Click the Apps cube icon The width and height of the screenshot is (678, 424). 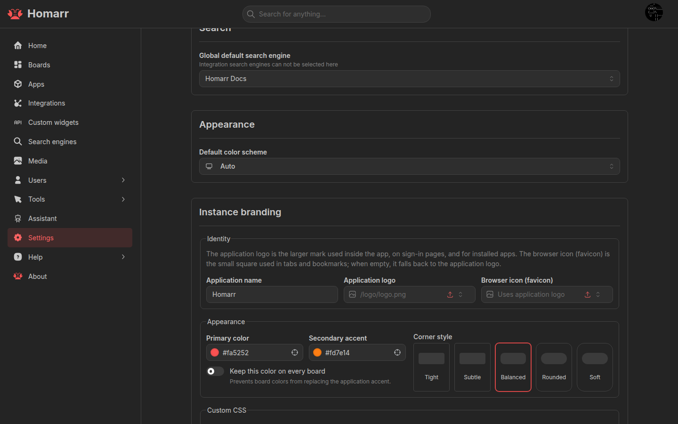tap(18, 84)
